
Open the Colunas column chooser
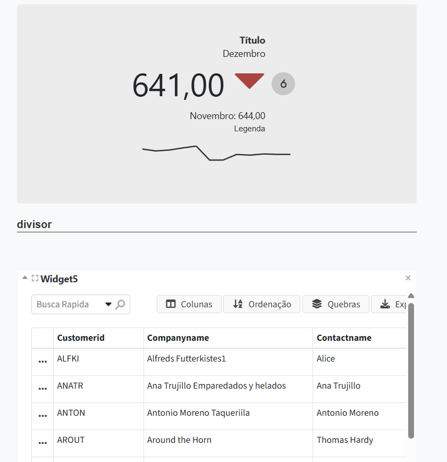coord(189,304)
